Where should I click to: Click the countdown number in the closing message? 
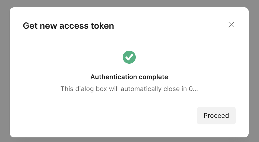(191, 89)
